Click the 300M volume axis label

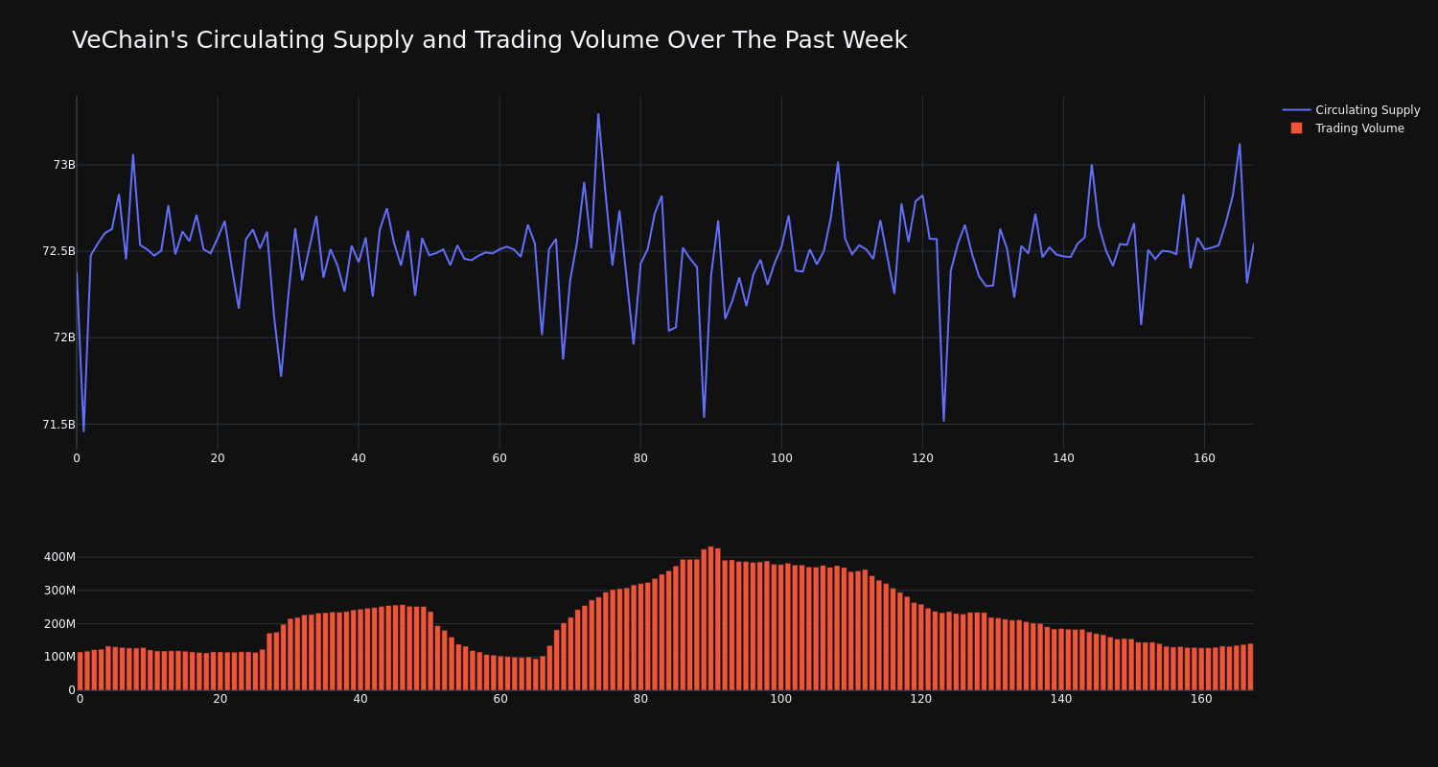[x=59, y=591]
